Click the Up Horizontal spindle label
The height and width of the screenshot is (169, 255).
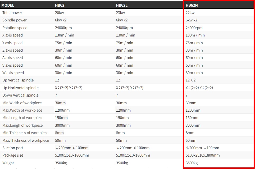click(x=20, y=88)
